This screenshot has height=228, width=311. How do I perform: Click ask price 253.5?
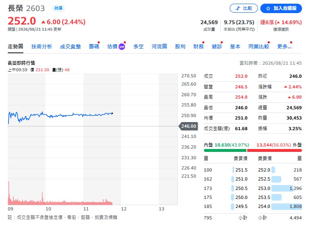pos(264,197)
